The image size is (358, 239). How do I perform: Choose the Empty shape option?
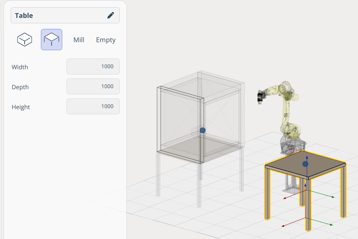[x=106, y=40]
